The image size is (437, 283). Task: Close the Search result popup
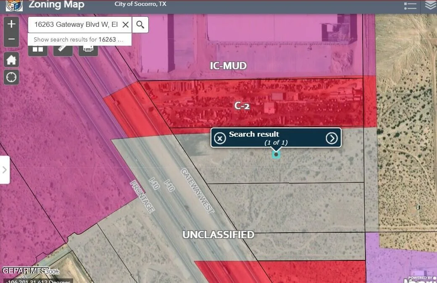pyautogui.click(x=220, y=138)
